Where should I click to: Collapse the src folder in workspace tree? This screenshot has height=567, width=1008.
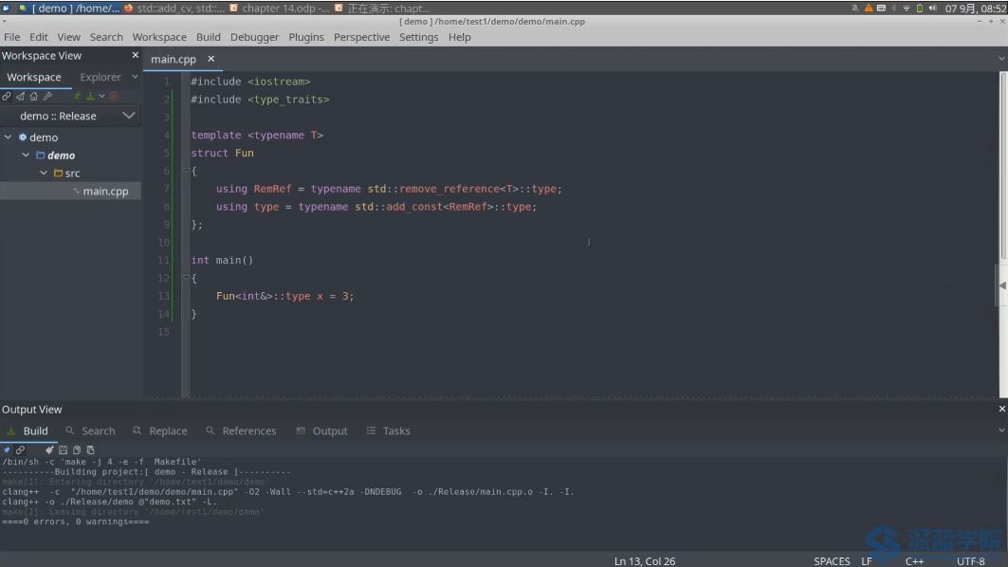[x=44, y=174]
